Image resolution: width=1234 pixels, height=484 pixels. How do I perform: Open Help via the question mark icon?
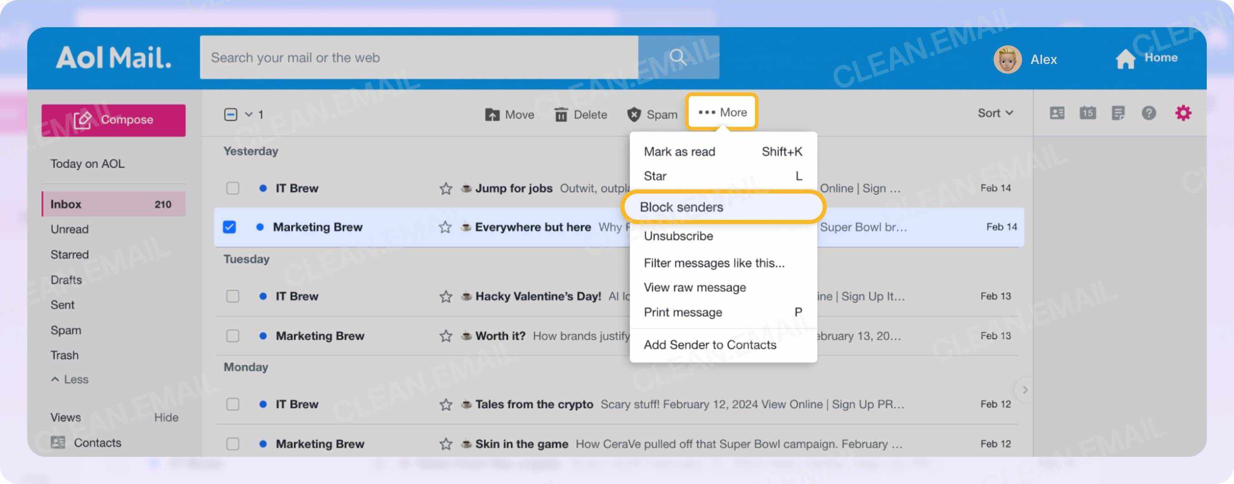point(1149,113)
